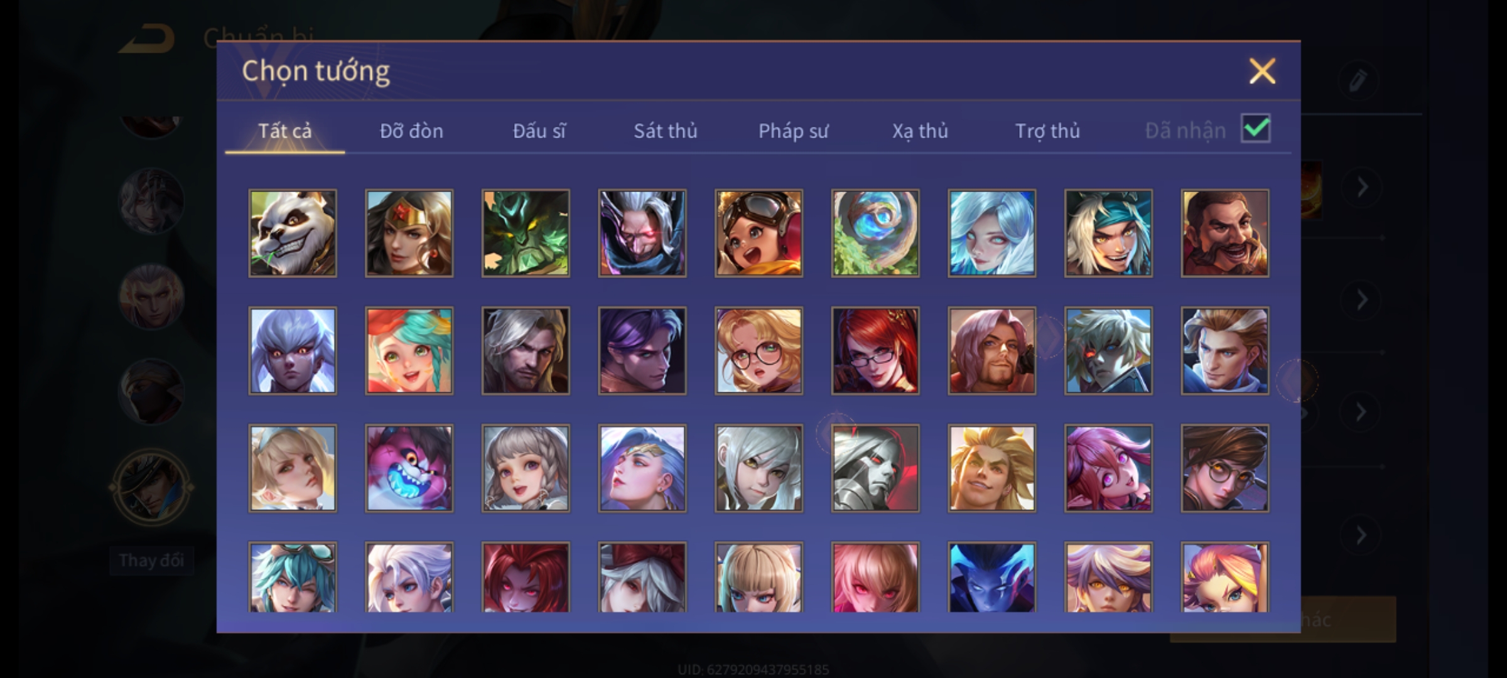This screenshot has height=678, width=1507.
Task: Switch to the Đỡ đòn tab
Action: (x=411, y=131)
